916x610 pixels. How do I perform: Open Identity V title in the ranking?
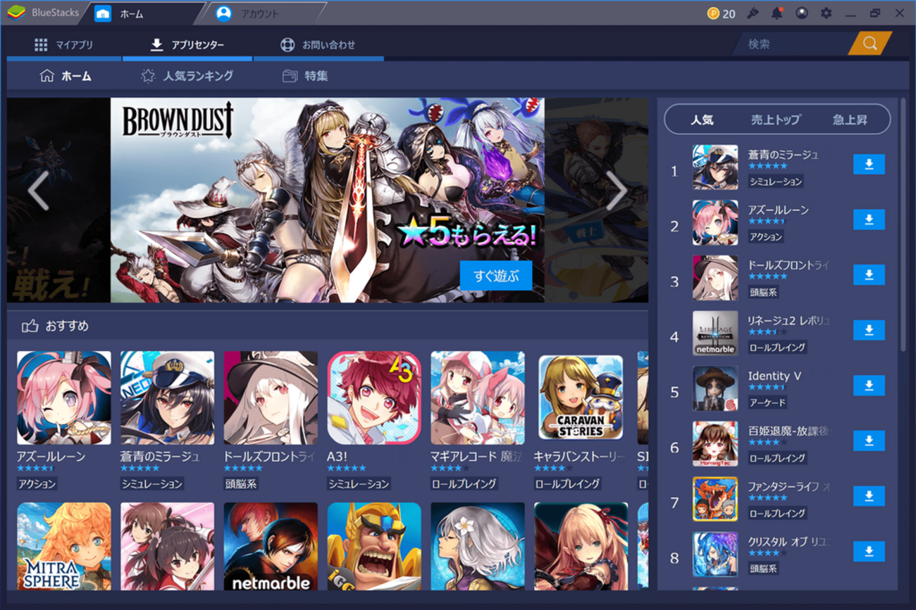[x=774, y=376]
